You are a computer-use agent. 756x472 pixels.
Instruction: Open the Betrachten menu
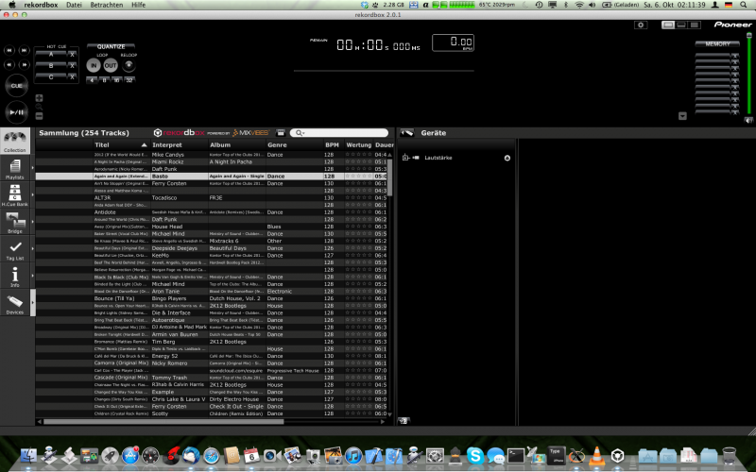click(x=107, y=5)
